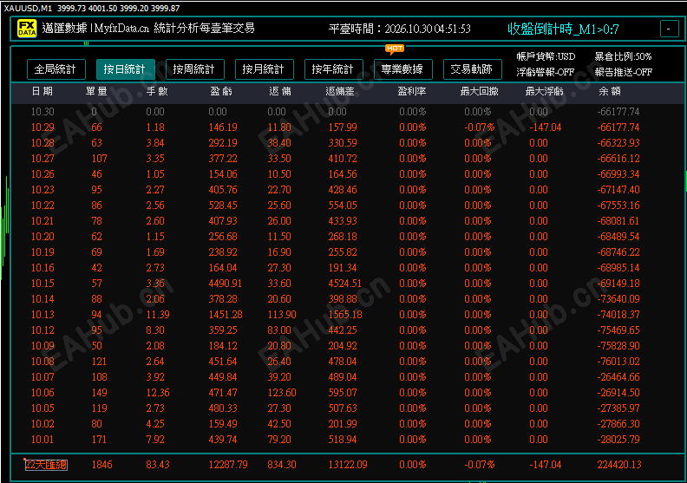Toggle the 報告推送-OFF setting
This screenshot has width=687, height=483.
point(623,72)
